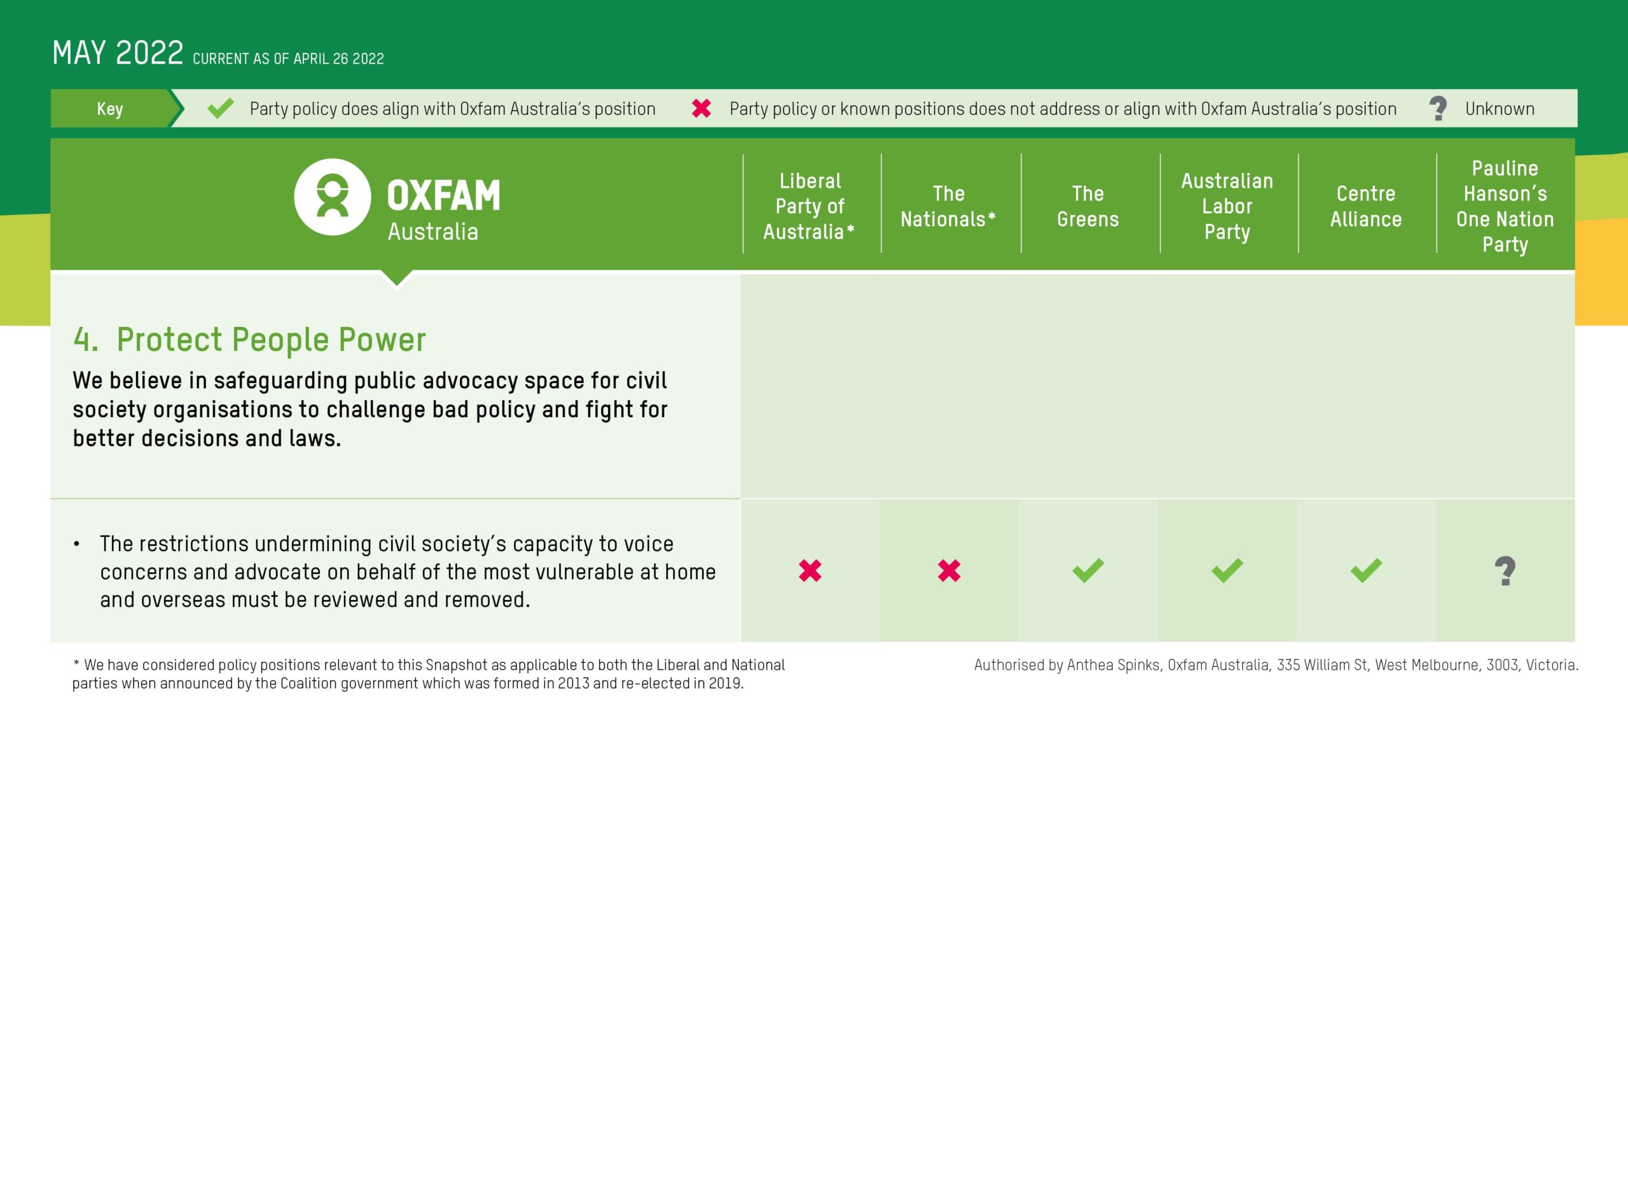Screen dimensions: 1628x1196
Task: Click the grey question mark beside Unknown
Action: point(1438,109)
